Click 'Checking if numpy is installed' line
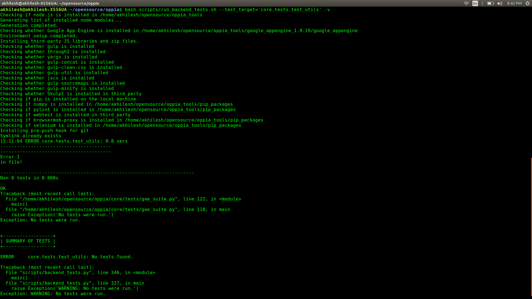The height and width of the screenshot is (299, 532). click(x=117, y=104)
